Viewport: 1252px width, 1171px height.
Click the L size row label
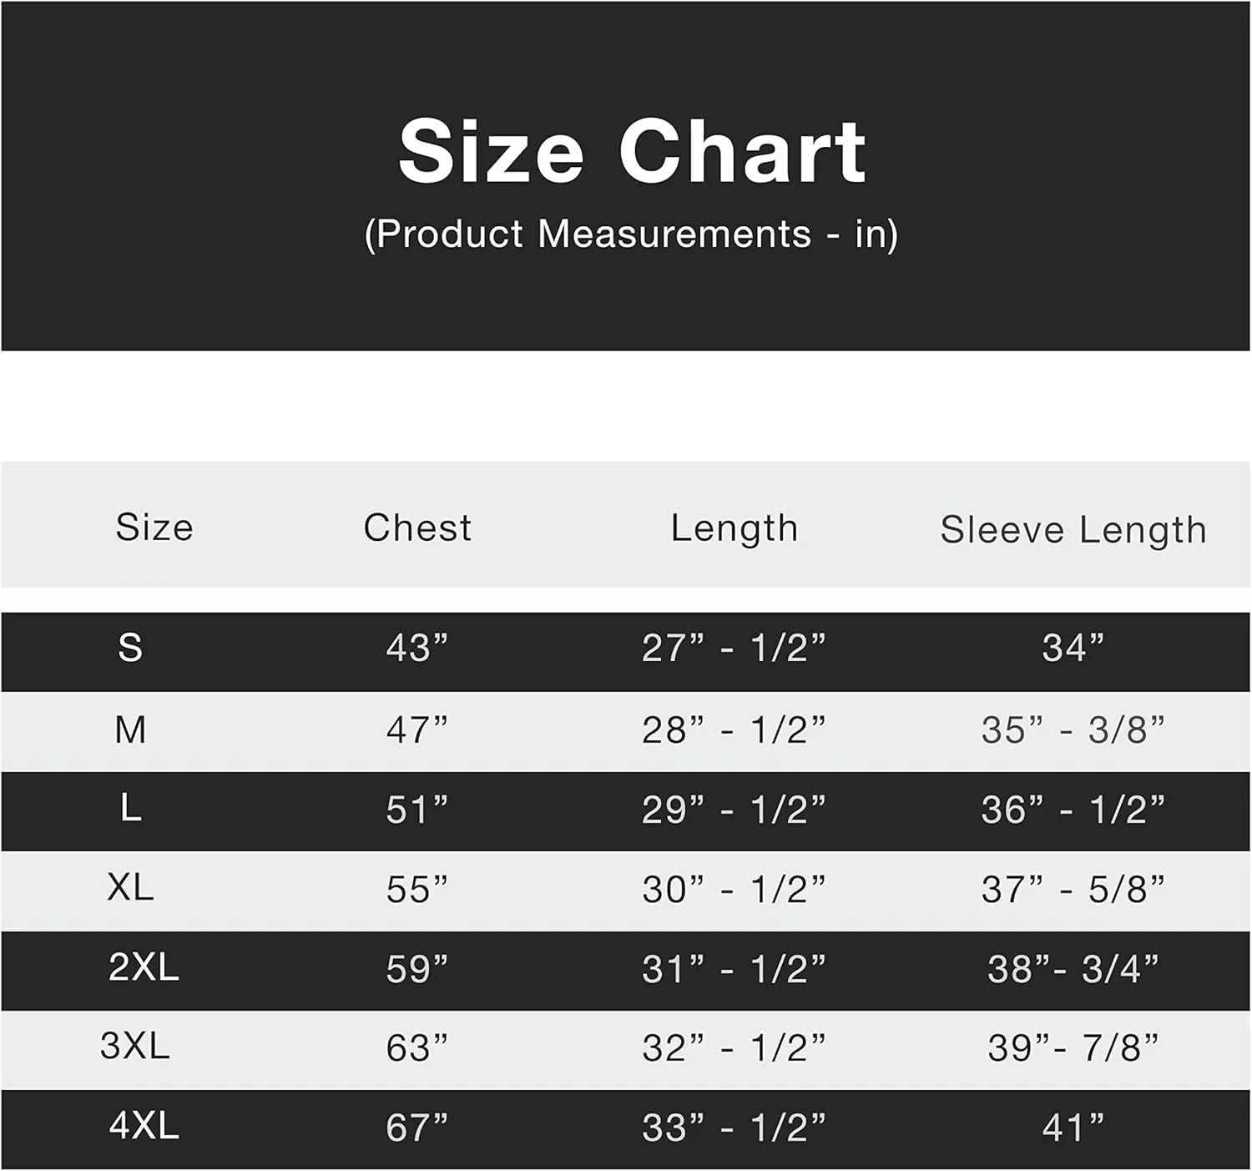(x=130, y=809)
